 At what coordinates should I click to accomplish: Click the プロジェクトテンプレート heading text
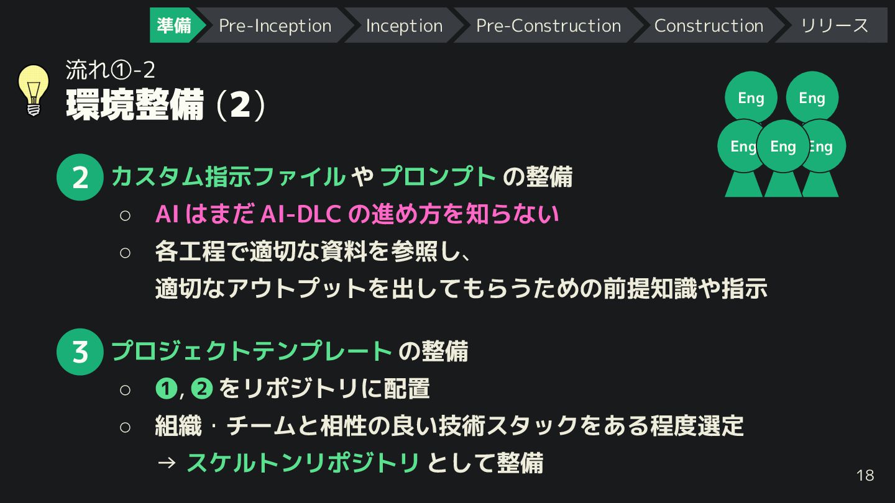251,351
